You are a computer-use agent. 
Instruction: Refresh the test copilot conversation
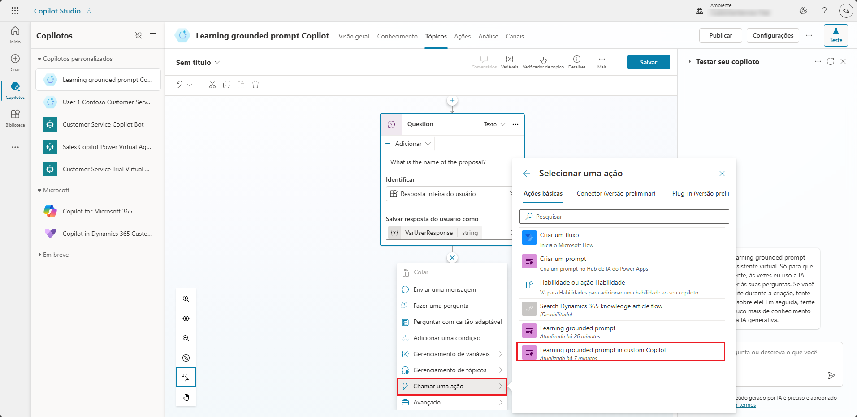(831, 61)
